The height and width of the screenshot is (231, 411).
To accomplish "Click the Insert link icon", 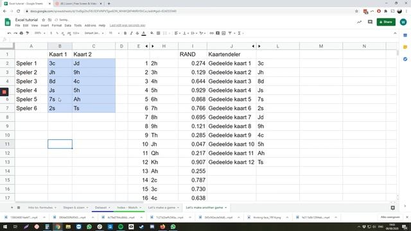I will (x=211, y=33).
